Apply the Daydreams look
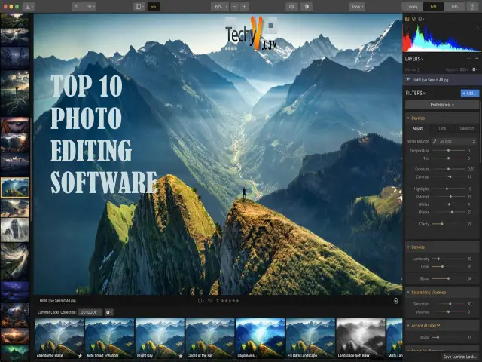Screen dimensions: 482x362 coord(260,339)
